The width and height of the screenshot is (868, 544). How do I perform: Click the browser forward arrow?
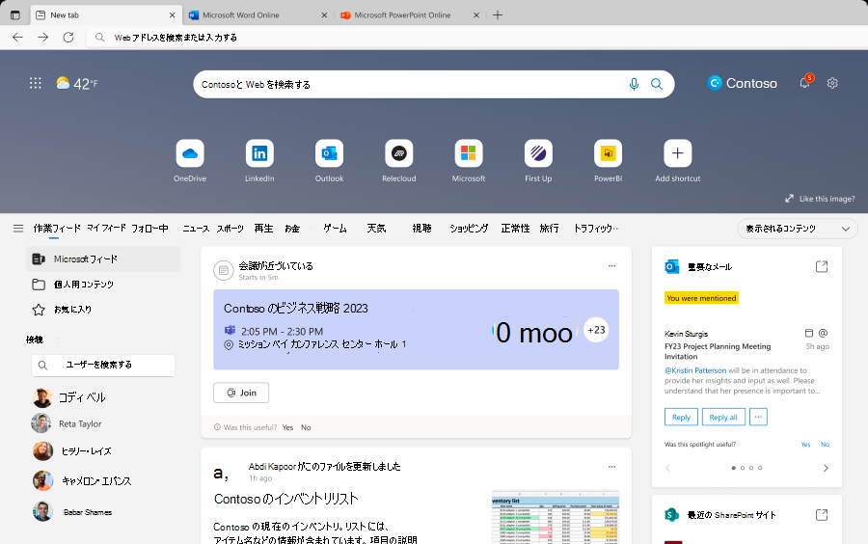[x=42, y=37]
